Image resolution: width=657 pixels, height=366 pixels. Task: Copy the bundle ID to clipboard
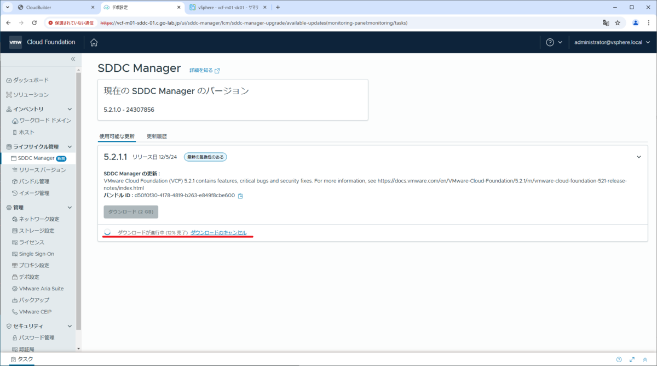tap(240, 196)
